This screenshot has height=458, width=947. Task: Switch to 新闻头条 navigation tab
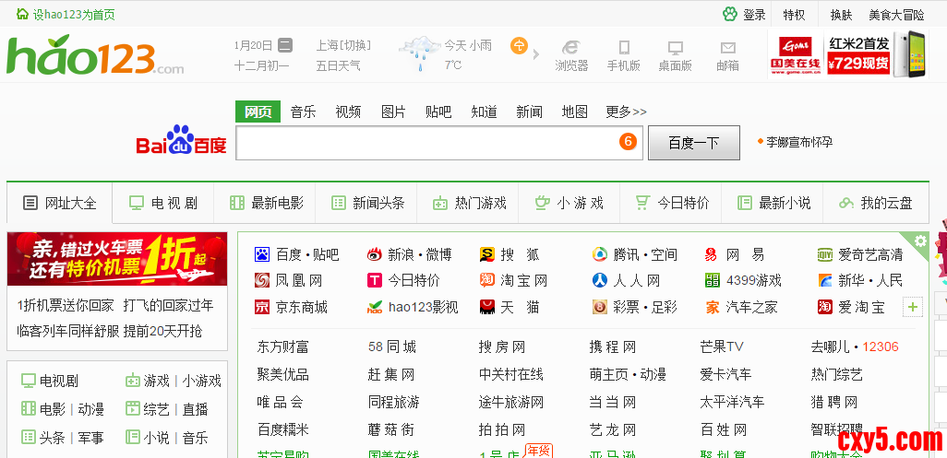point(366,203)
